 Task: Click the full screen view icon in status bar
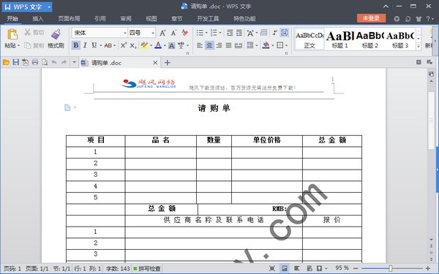click(x=272, y=268)
